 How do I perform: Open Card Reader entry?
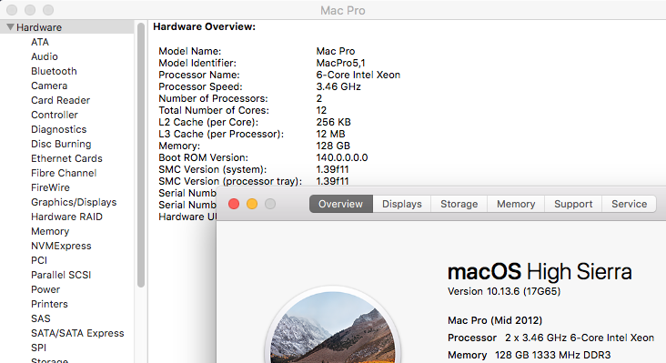(60, 100)
